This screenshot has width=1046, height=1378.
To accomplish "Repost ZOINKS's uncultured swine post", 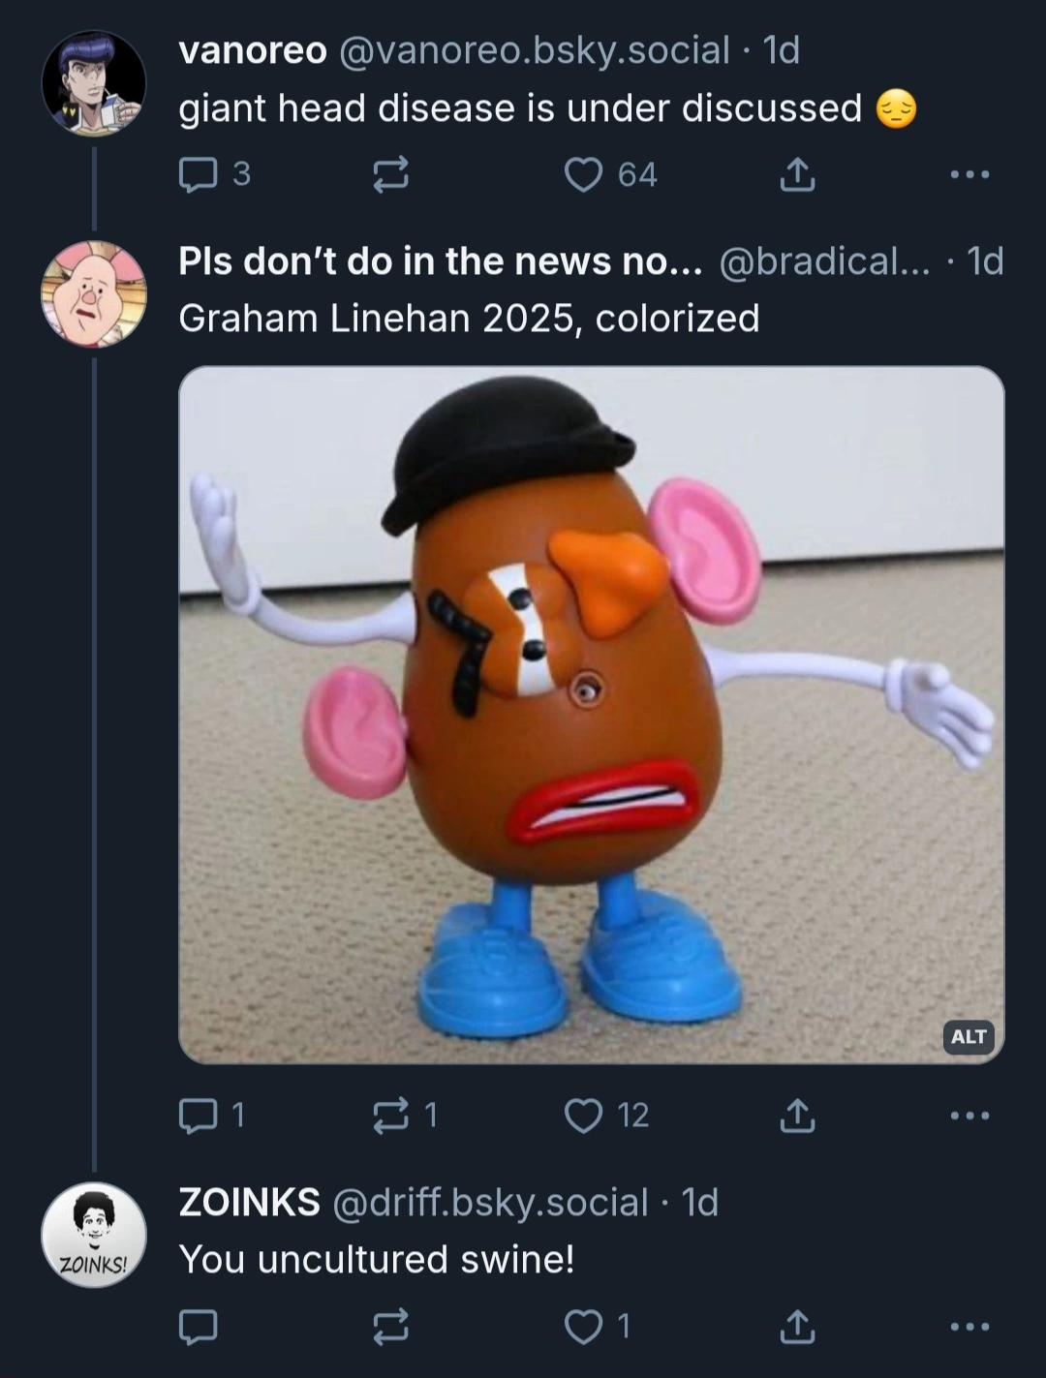I will click(391, 1327).
